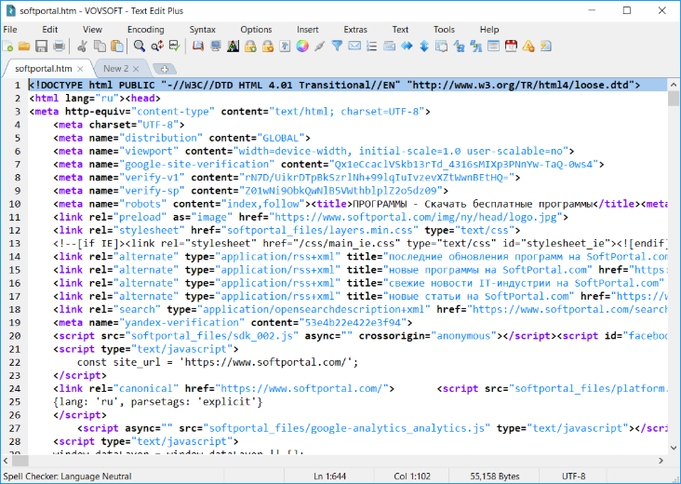Close the softportal.htm tab
The image size is (681, 484).
point(80,69)
